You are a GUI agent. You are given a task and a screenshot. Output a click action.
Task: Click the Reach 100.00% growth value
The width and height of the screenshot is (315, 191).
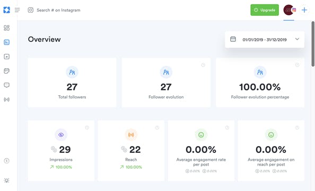coord(134,167)
